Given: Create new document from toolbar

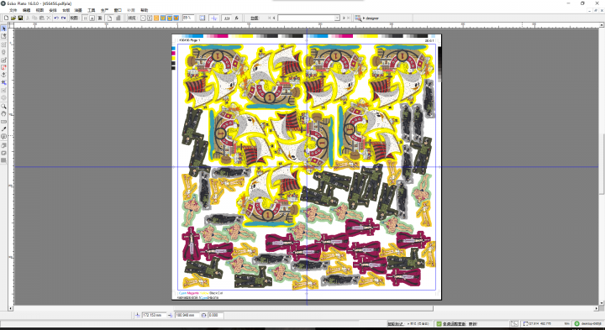Looking at the screenshot, I should pyautogui.click(x=6, y=18).
